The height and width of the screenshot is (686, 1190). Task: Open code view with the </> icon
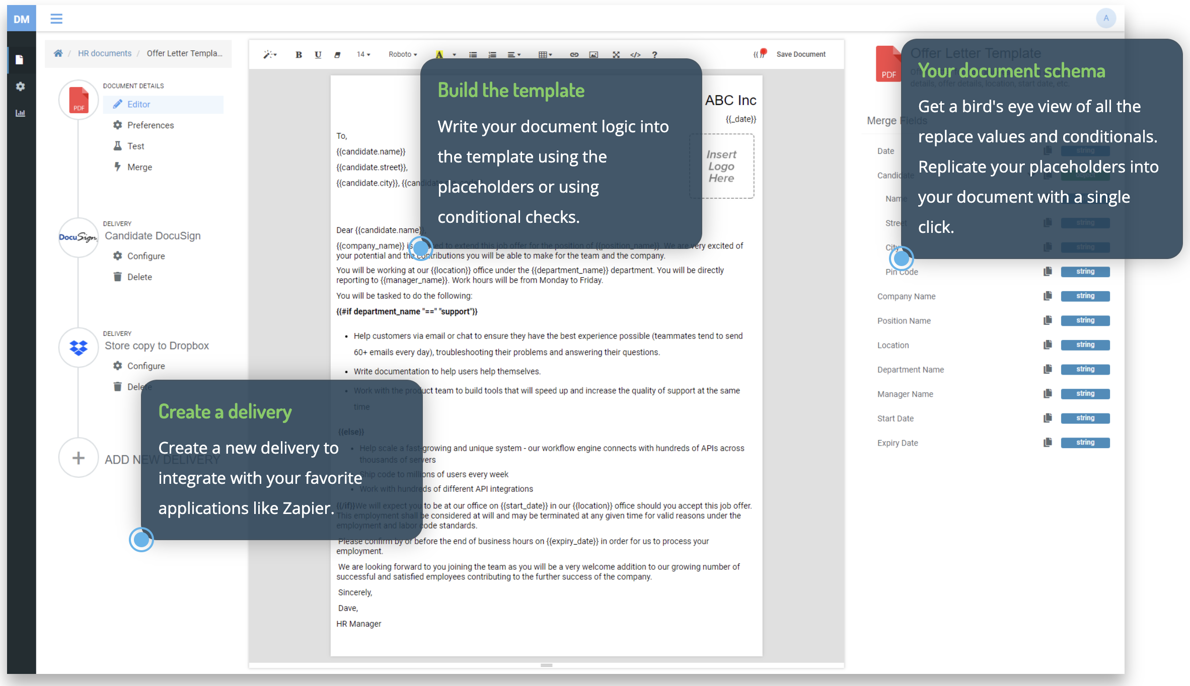coord(635,54)
